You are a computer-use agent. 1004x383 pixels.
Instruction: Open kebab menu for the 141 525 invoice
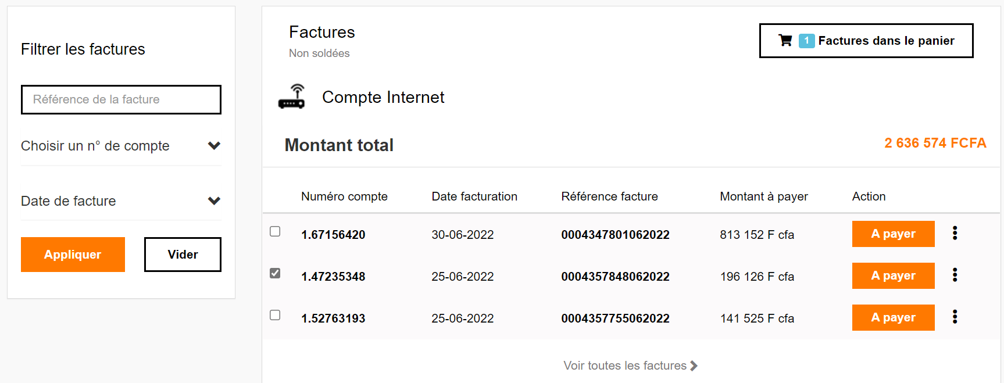[955, 317]
